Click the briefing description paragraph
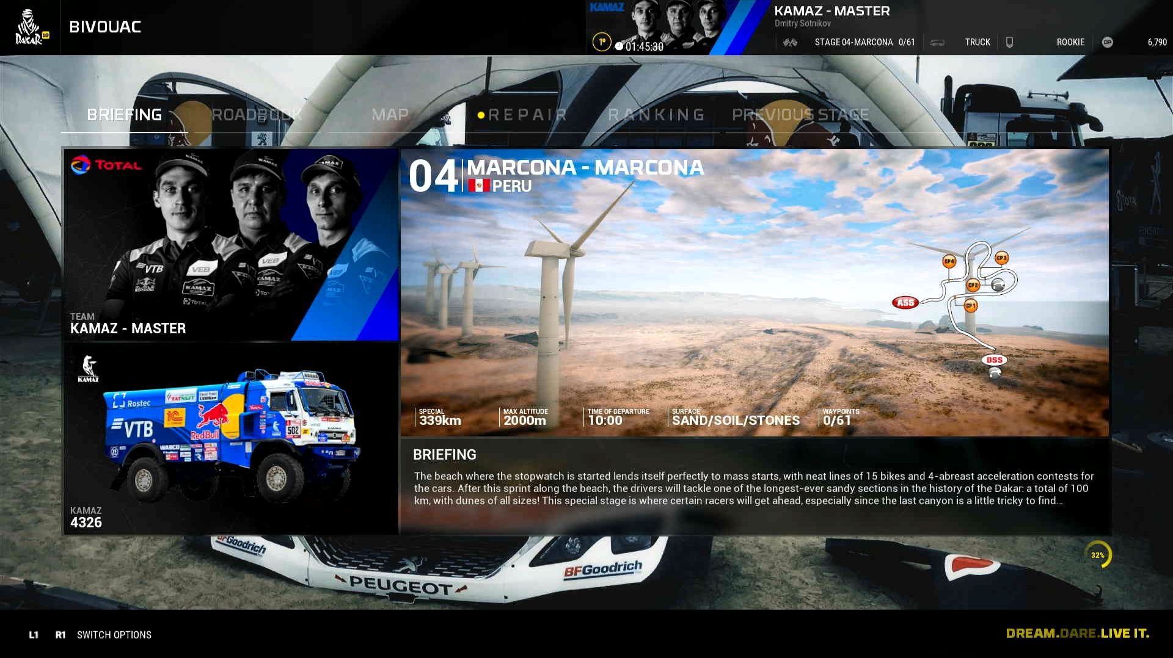Screen dimensions: 1173x658 [754, 488]
